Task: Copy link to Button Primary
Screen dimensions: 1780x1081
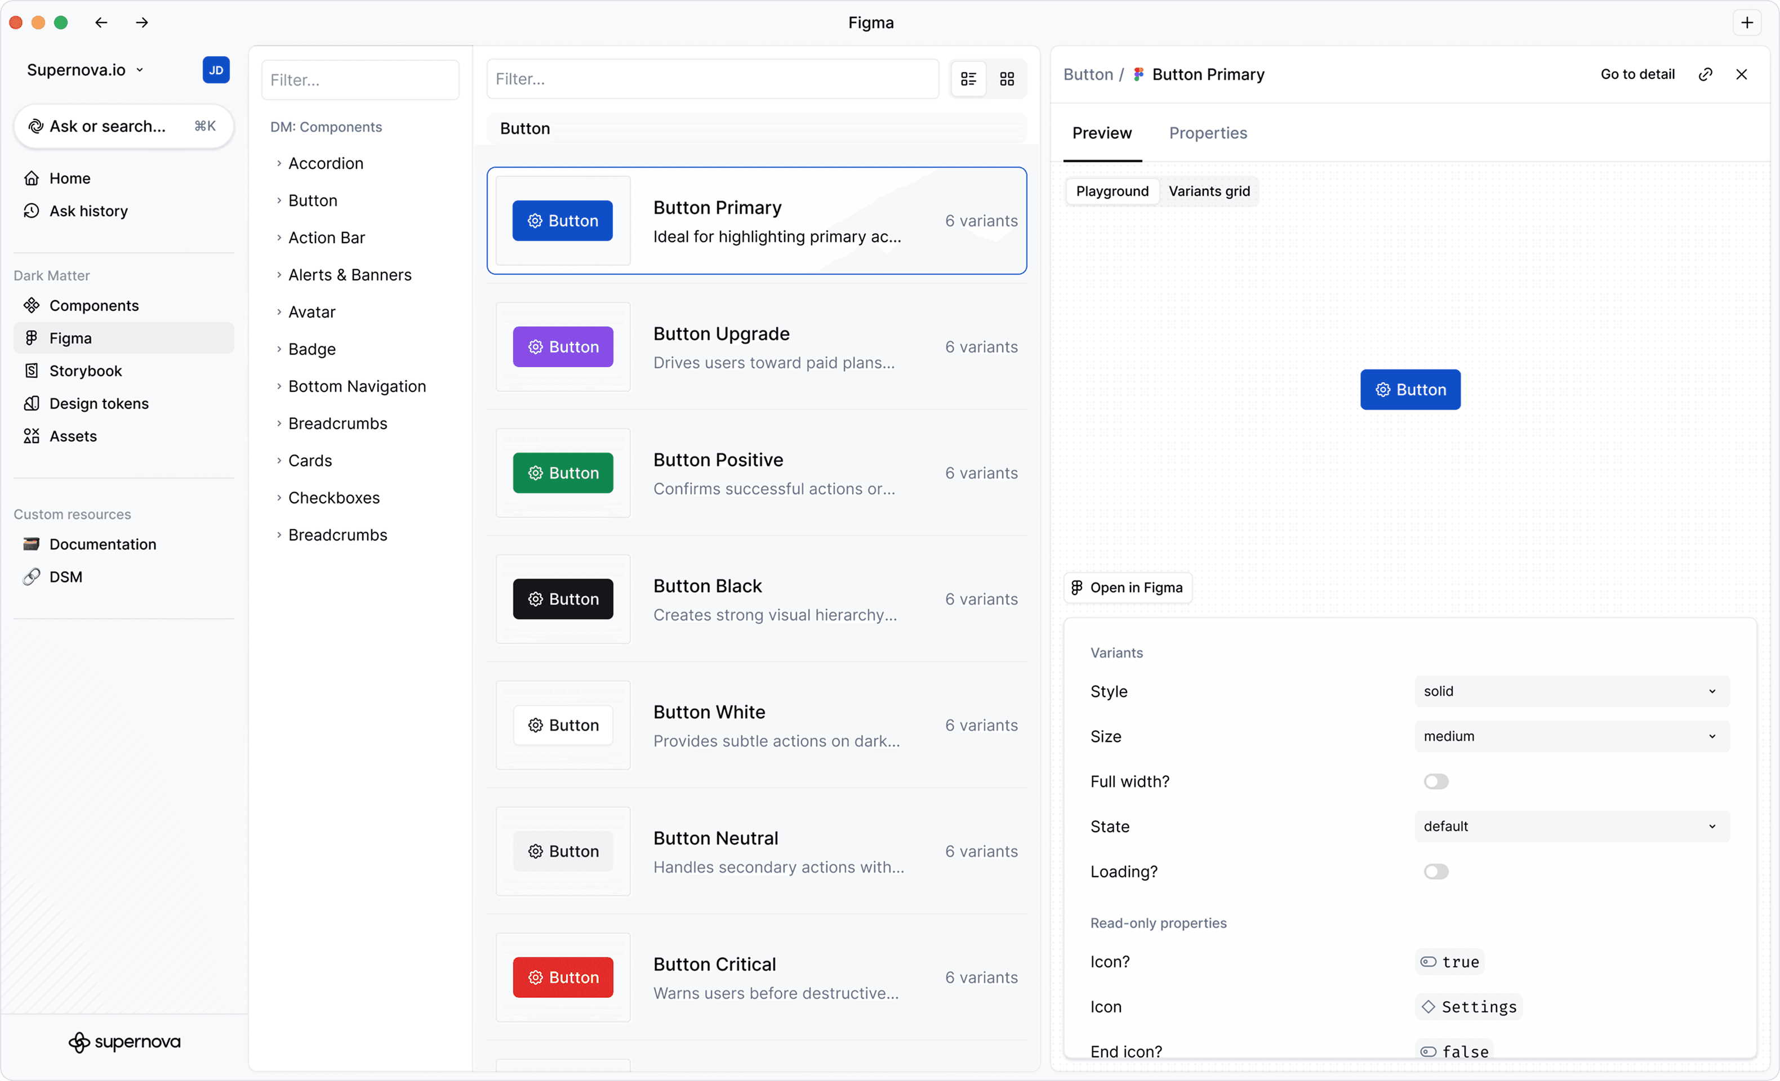Action: 1706,74
